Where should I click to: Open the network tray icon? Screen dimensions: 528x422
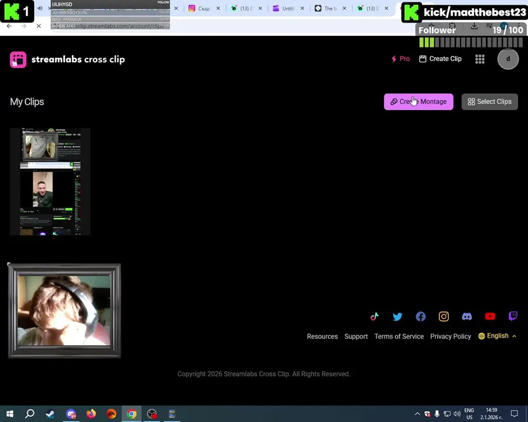pos(447,414)
